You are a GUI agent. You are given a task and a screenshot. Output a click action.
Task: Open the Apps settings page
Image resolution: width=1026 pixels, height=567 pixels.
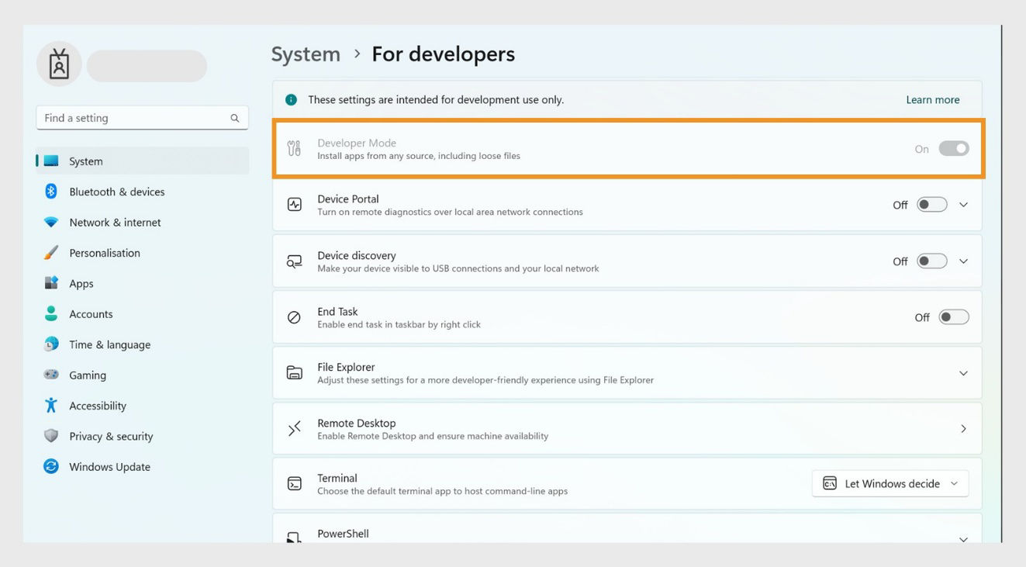pos(143,283)
